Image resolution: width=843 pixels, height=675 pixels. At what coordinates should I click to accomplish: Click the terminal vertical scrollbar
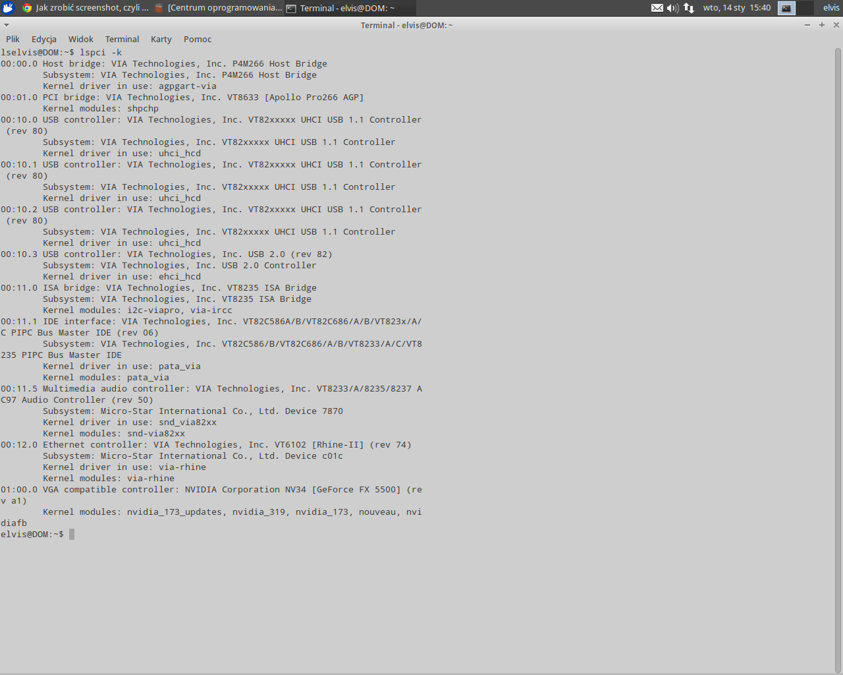[x=838, y=359]
